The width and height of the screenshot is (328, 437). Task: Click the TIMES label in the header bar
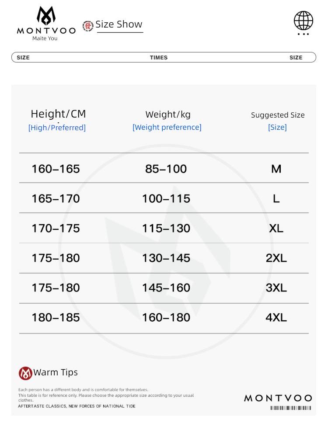point(159,57)
